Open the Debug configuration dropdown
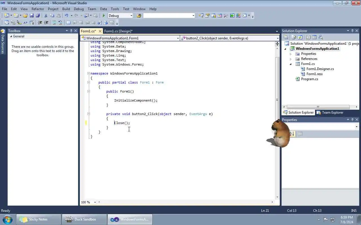This screenshot has height=225, width=361. tap(131, 16)
